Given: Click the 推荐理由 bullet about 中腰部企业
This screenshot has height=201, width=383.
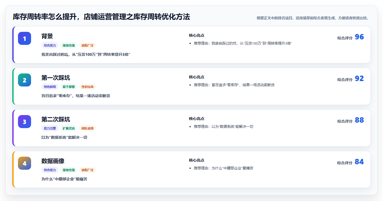Looking at the screenshot, I should [224, 168].
